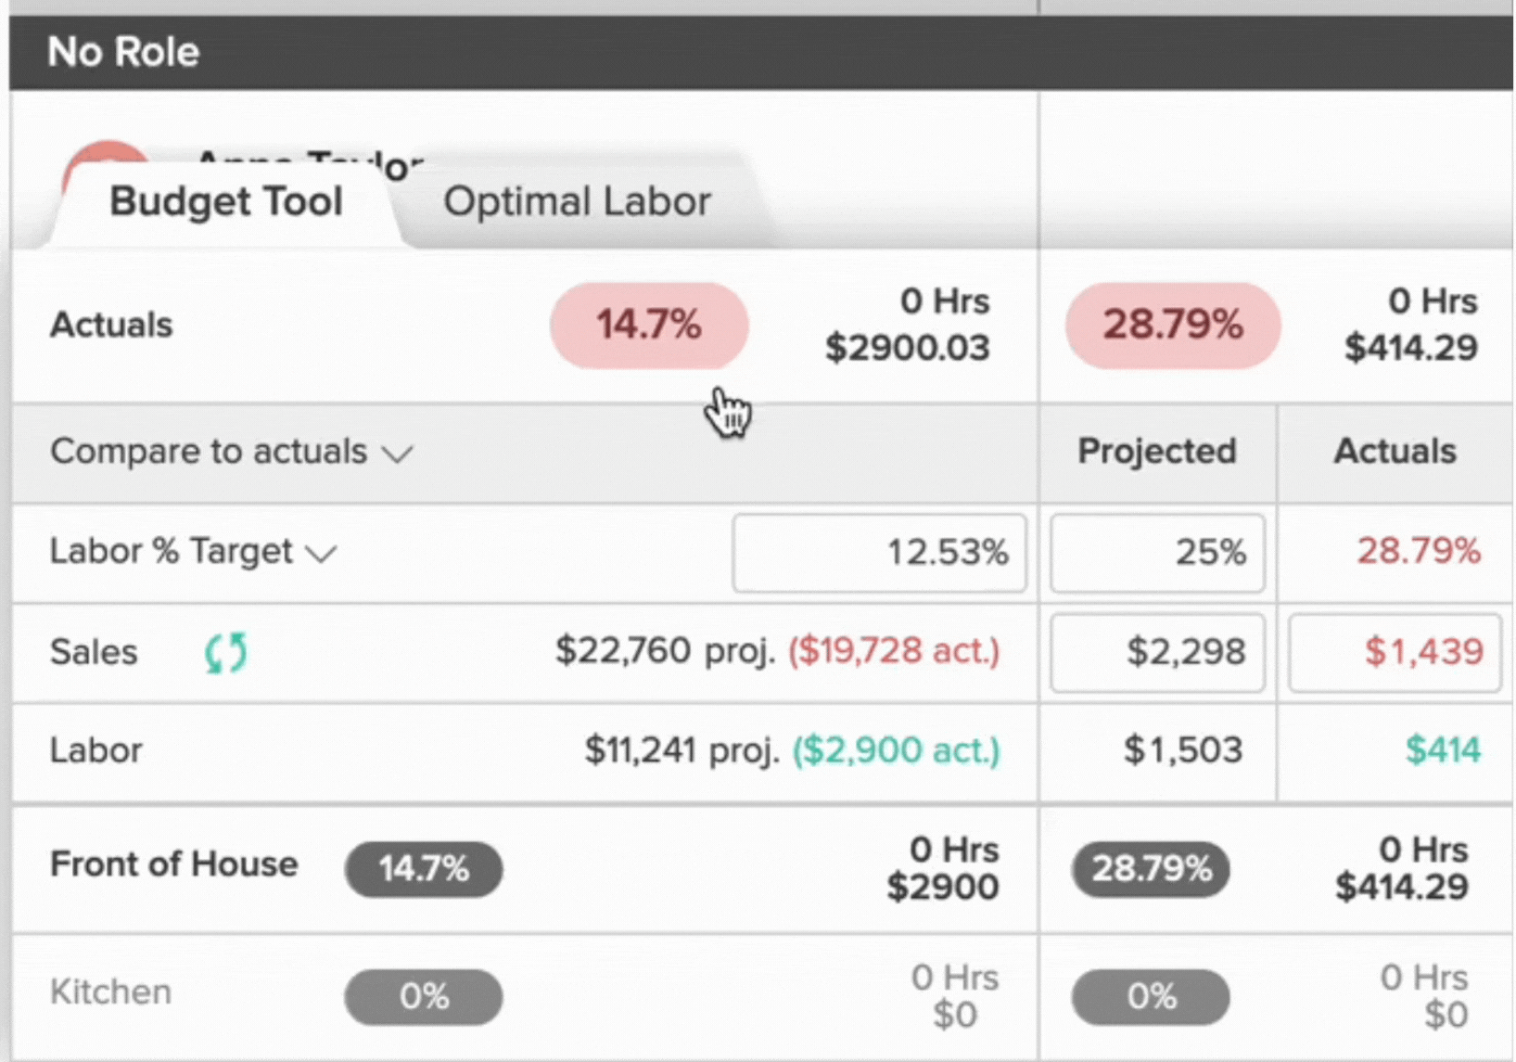Select the Front of House 14.7% pill

(424, 869)
